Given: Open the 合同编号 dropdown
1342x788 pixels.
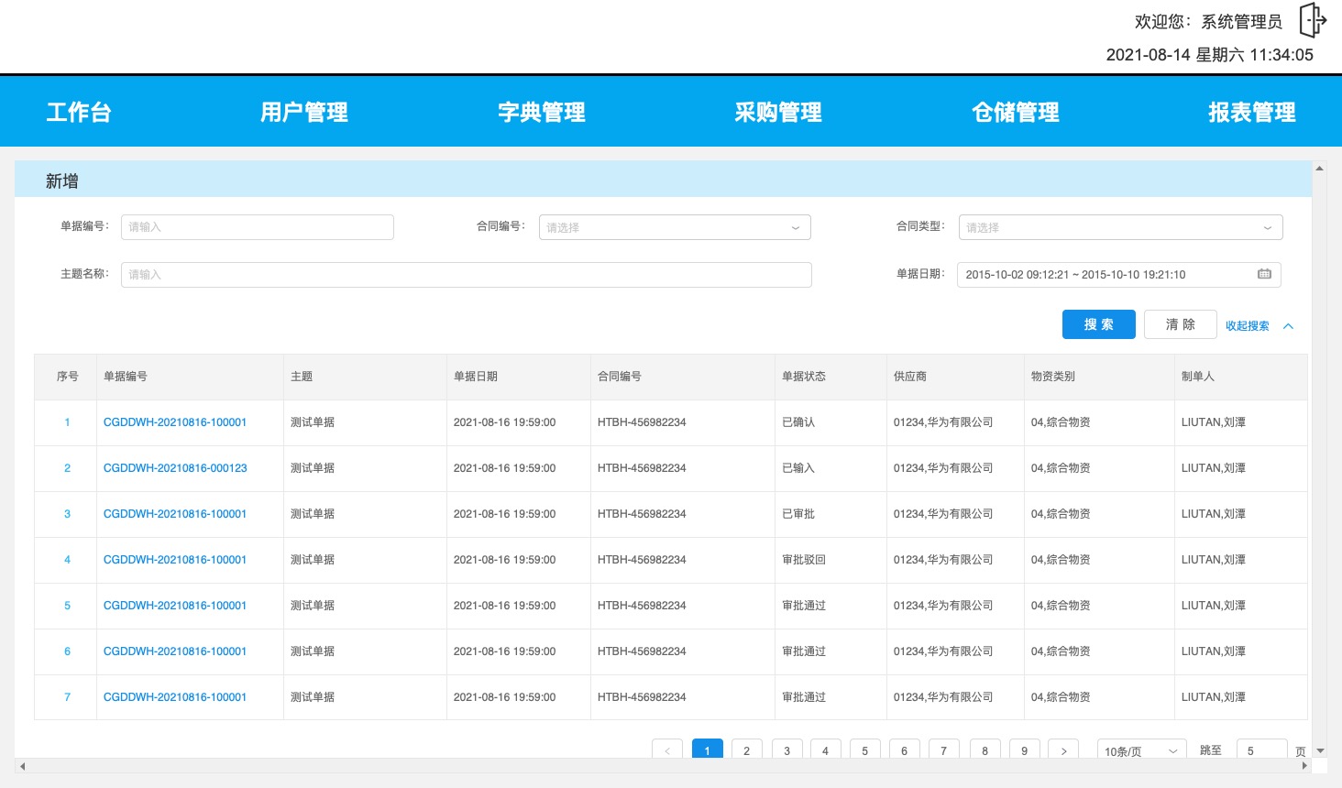Looking at the screenshot, I should pos(674,227).
